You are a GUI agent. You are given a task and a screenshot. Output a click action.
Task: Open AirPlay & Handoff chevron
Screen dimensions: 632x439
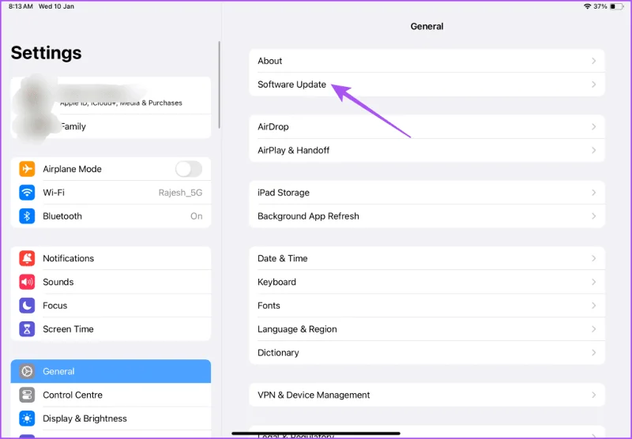[x=594, y=150]
